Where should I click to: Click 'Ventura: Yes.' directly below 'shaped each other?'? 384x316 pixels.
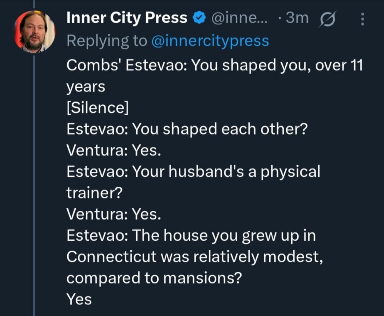pyautogui.click(x=113, y=150)
